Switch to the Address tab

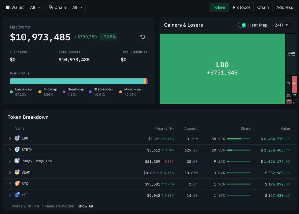click(x=285, y=7)
